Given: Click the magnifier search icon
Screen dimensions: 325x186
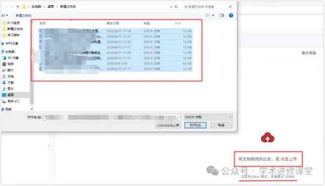Looking at the screenshot, I should click(230, 7).
